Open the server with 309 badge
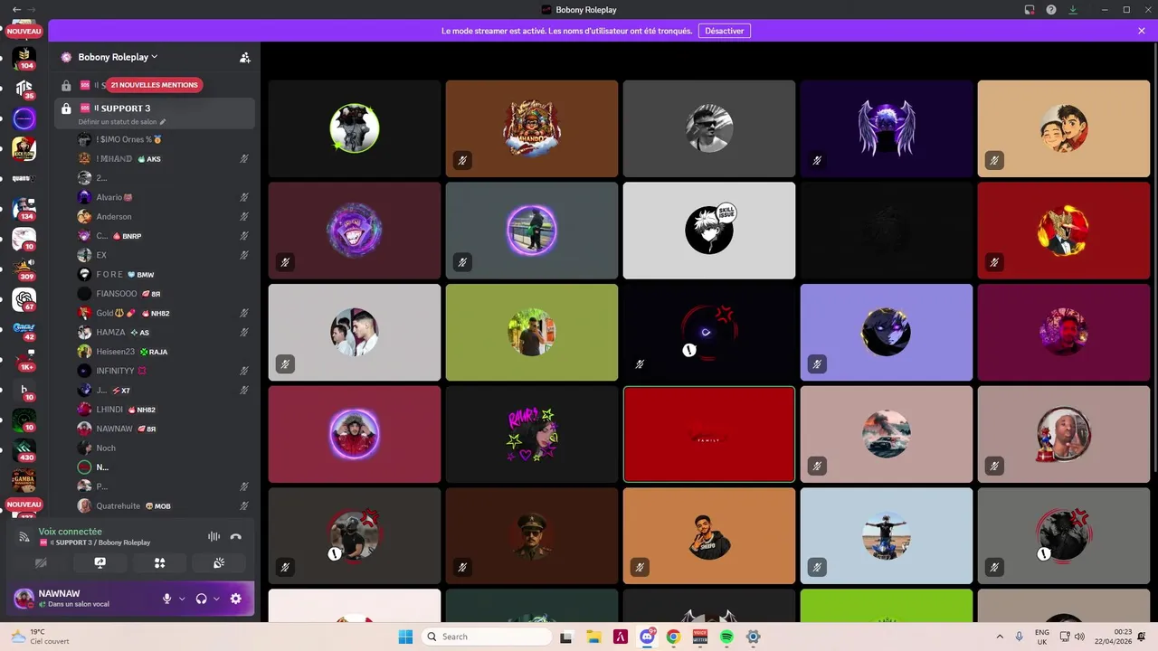1158x651 pixels. coord(24,269)
